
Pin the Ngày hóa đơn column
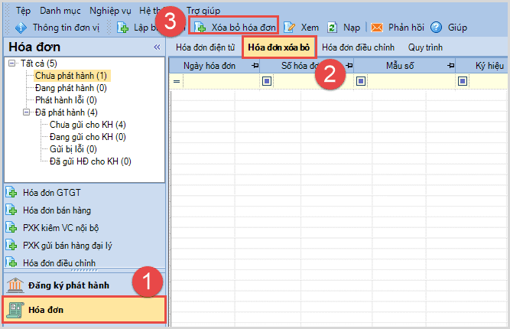(x=255, y=66)
